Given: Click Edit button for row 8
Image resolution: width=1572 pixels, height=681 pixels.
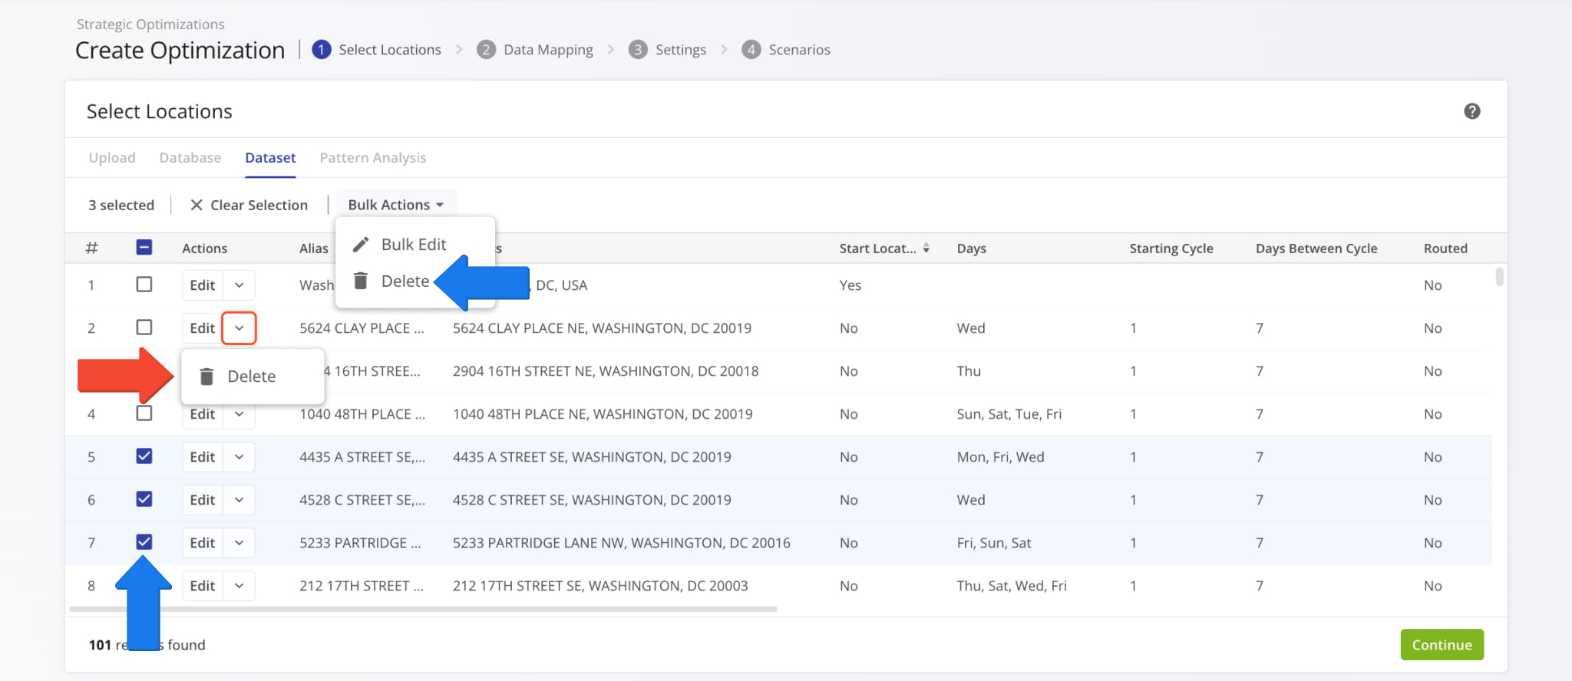Looking at the screenshot, I should pyautogui.click(x=202, y=586).
